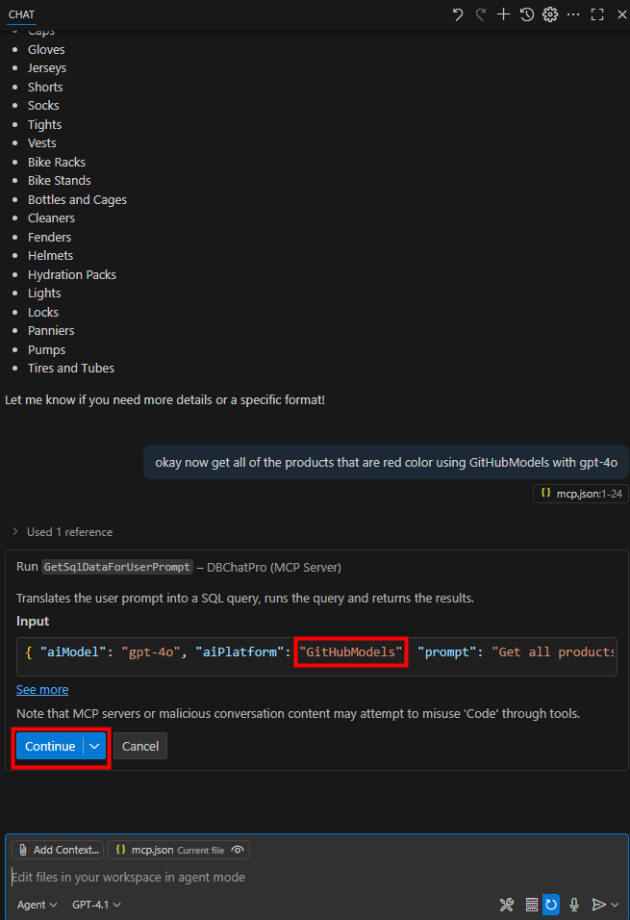Click the Lights list item

[44, 294]
